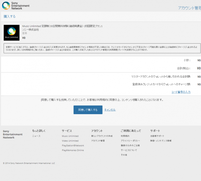Click the 定期サービス auto-charge notice box
The image size is (201, 181).
click(102, 49)
